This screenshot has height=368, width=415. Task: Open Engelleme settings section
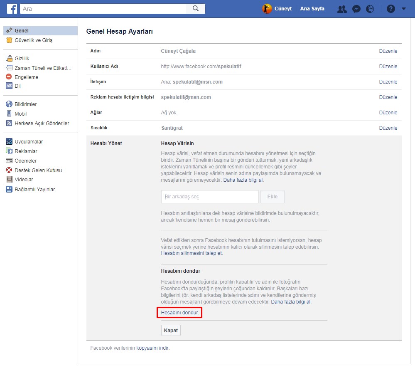pos(26,77)
